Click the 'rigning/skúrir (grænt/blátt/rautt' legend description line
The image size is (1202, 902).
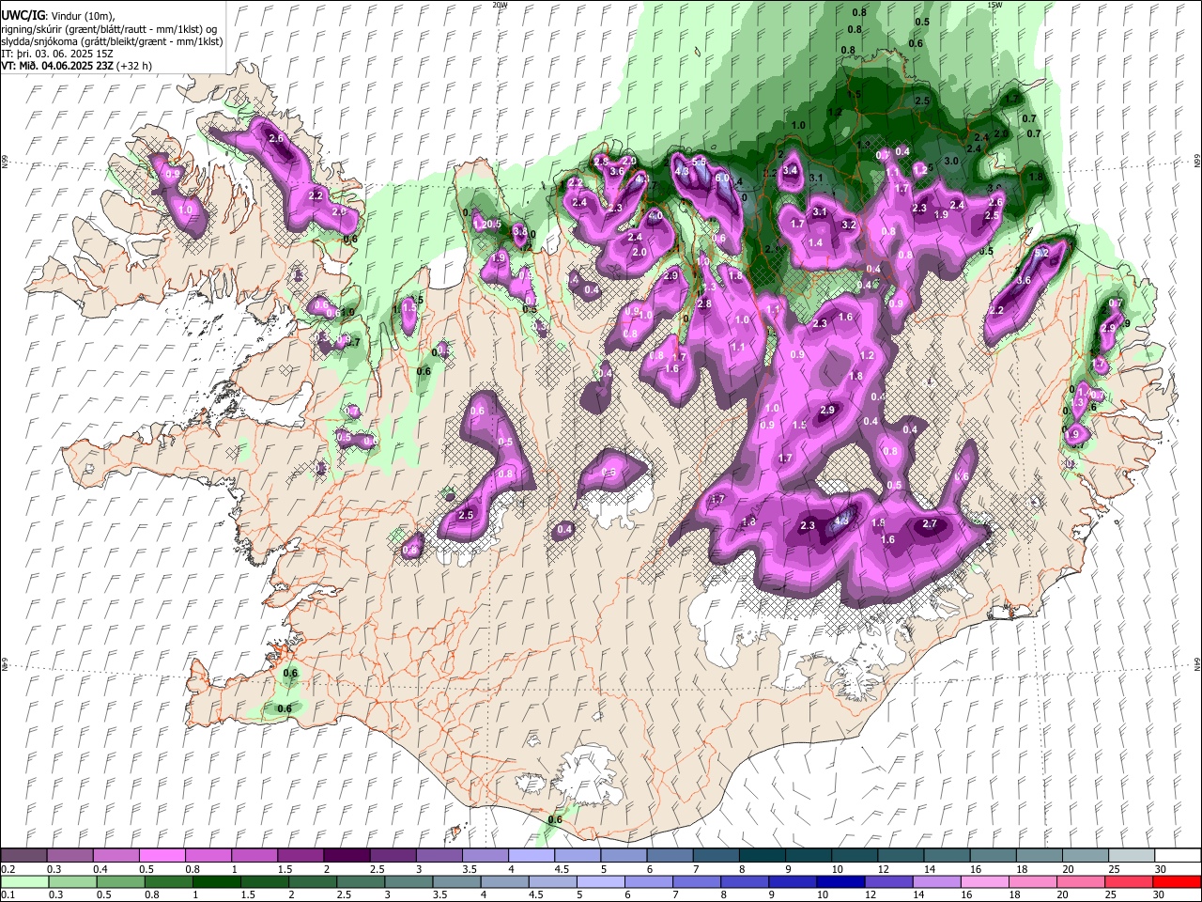(x=109, y=29)
